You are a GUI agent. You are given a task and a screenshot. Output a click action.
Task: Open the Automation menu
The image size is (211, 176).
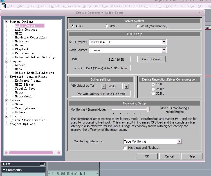point(71,6)
